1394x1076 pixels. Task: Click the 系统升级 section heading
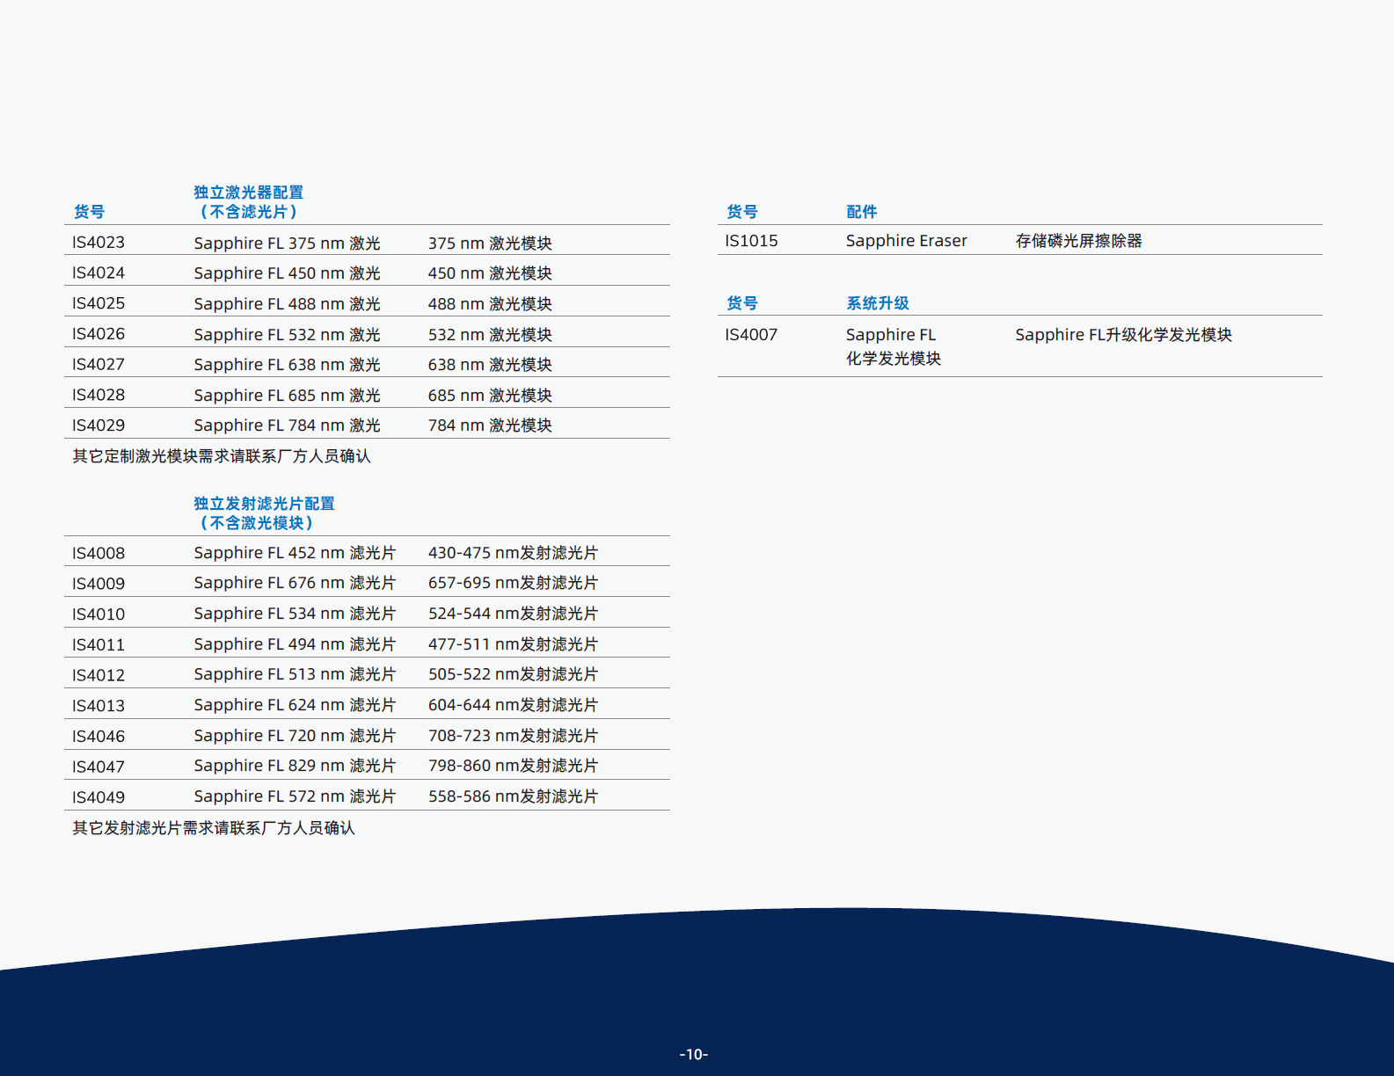877,303
